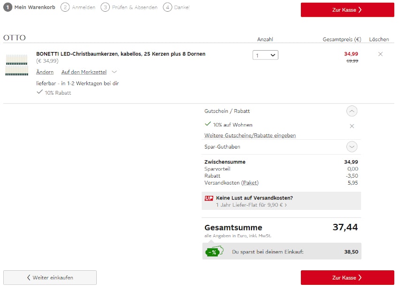
Task: Click the top Zur Kasse button
Action: (347, 10)
